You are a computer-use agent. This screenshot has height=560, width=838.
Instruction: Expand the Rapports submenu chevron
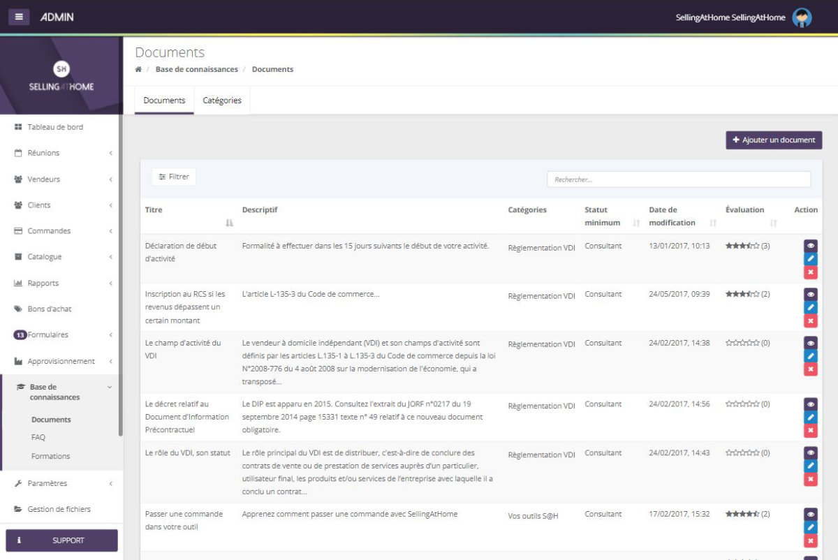(110, 283)
